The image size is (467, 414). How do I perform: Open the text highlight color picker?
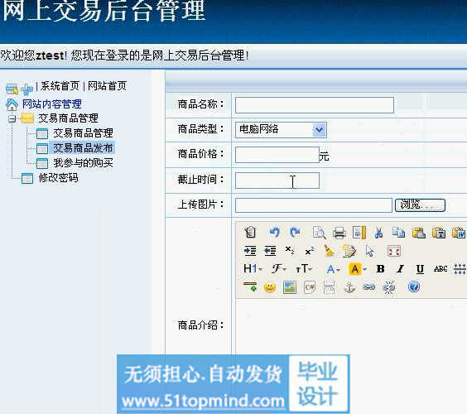[357, 269]
